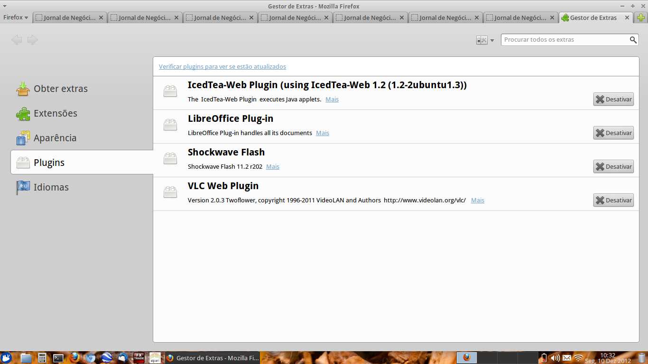
Task: Switch to the second workspace in pager
Action: tap(487, 357)
